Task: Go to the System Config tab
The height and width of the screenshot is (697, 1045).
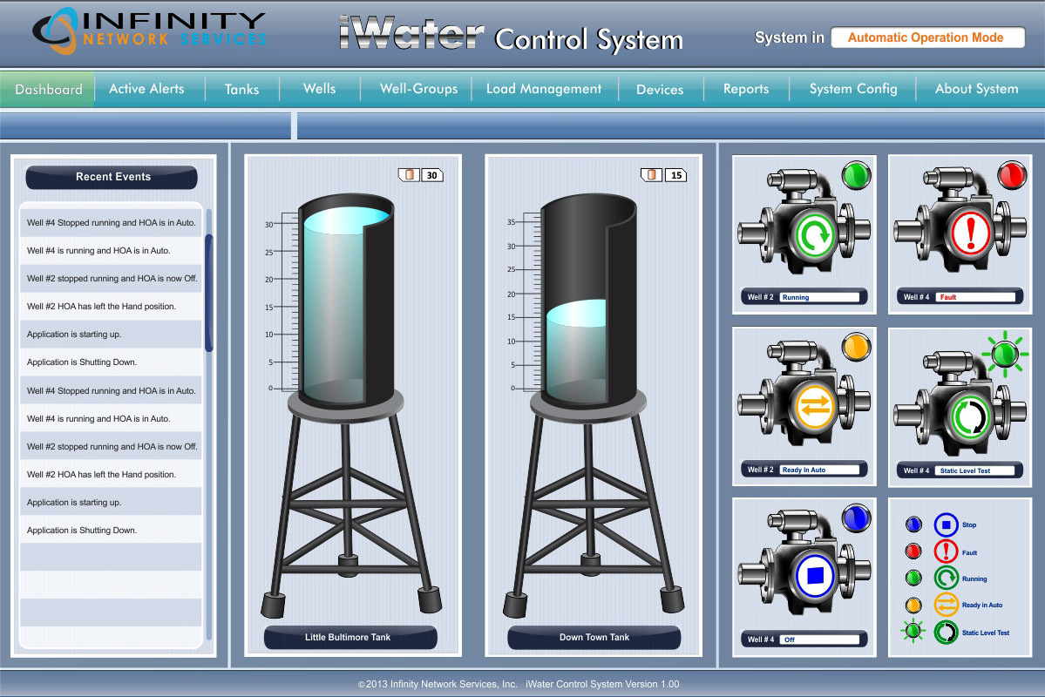Action: pyautogui.click(x=853, y=89)
